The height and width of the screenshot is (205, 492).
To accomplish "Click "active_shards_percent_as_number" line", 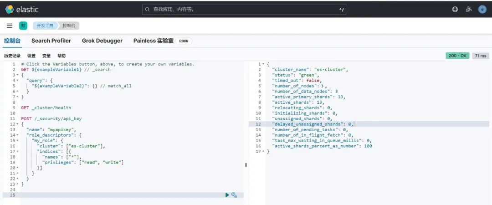I will coord(322,146).
